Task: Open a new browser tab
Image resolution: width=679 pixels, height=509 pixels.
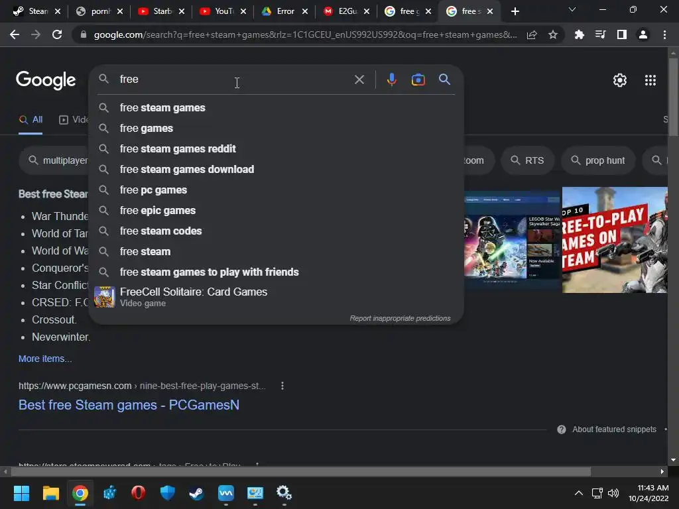Action: click(515, 11)
